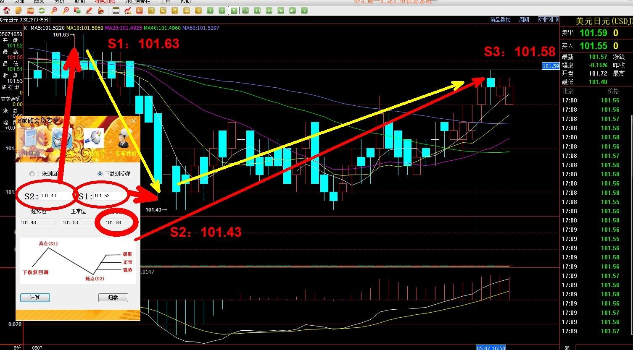
Task: Click the 幅度 value -0.15%
Action: (x=598, y=65)
